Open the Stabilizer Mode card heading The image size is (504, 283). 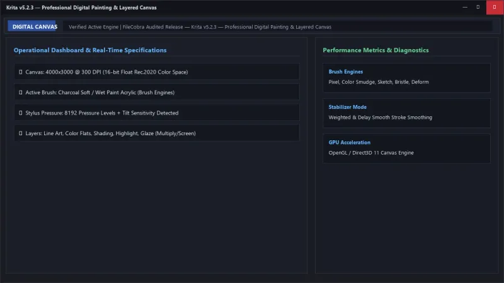tap(348, 107)
